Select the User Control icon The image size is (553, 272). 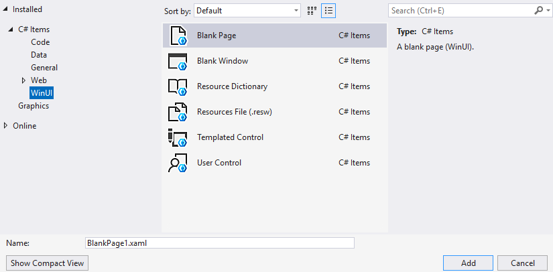click(178, 163)
